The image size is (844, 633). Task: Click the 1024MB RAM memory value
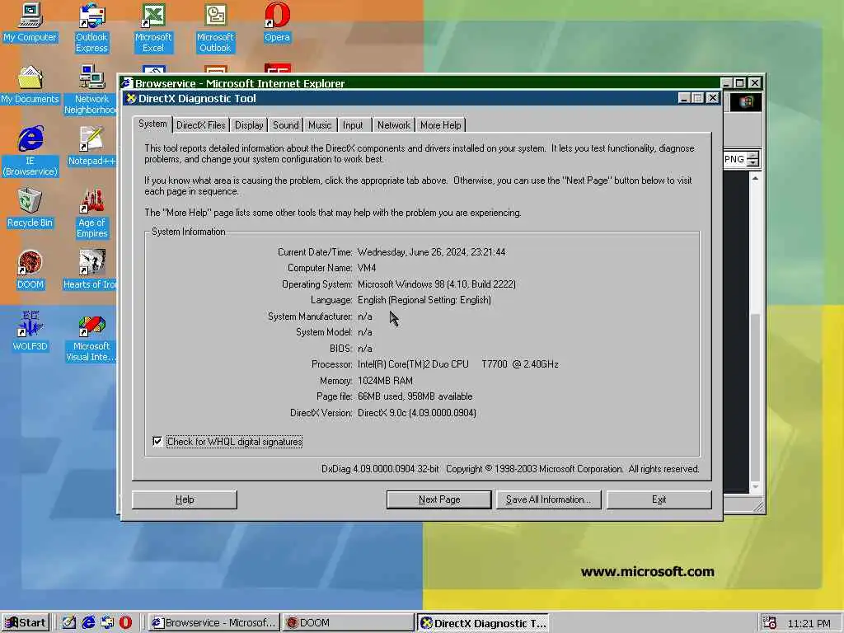click(x=386, y=381)
